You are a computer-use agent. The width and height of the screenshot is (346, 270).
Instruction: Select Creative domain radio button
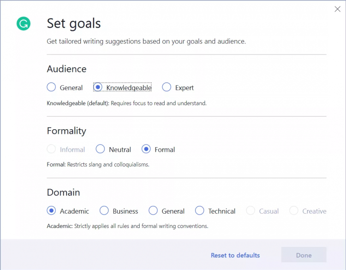click(294, 211)
